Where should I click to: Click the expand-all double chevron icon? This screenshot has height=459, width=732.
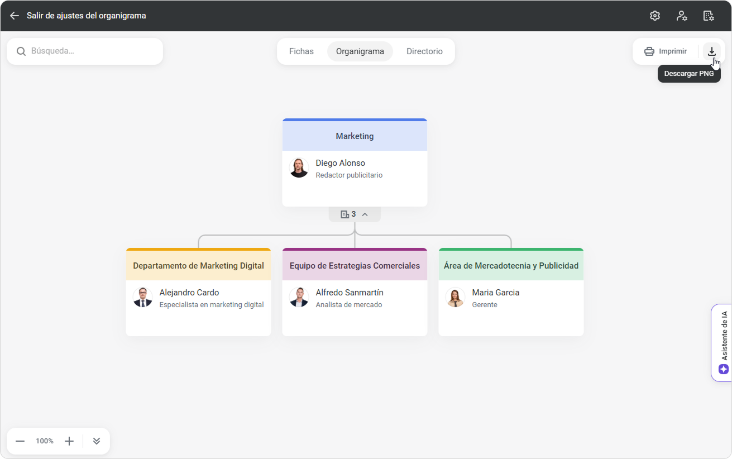[97, 441]
